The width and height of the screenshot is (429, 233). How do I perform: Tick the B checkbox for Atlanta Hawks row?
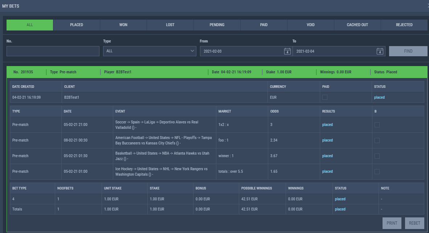click(377, 156)
